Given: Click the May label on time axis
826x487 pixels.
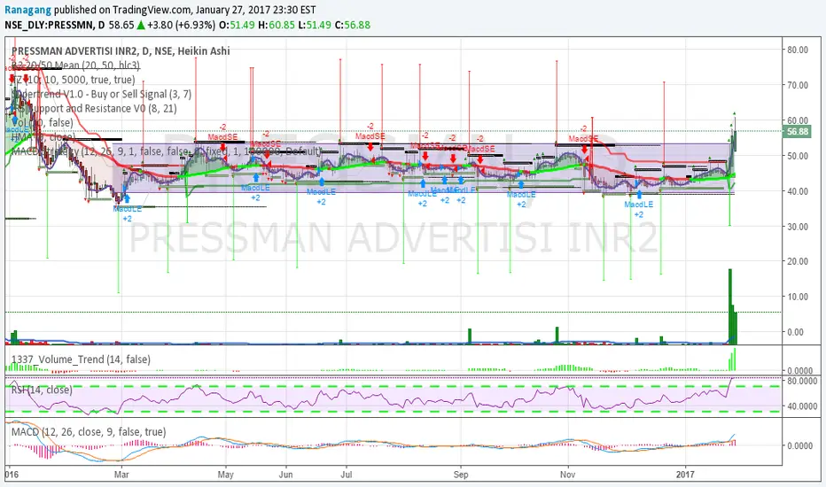Looking at the screenshot, I should (x=225, y=475).
